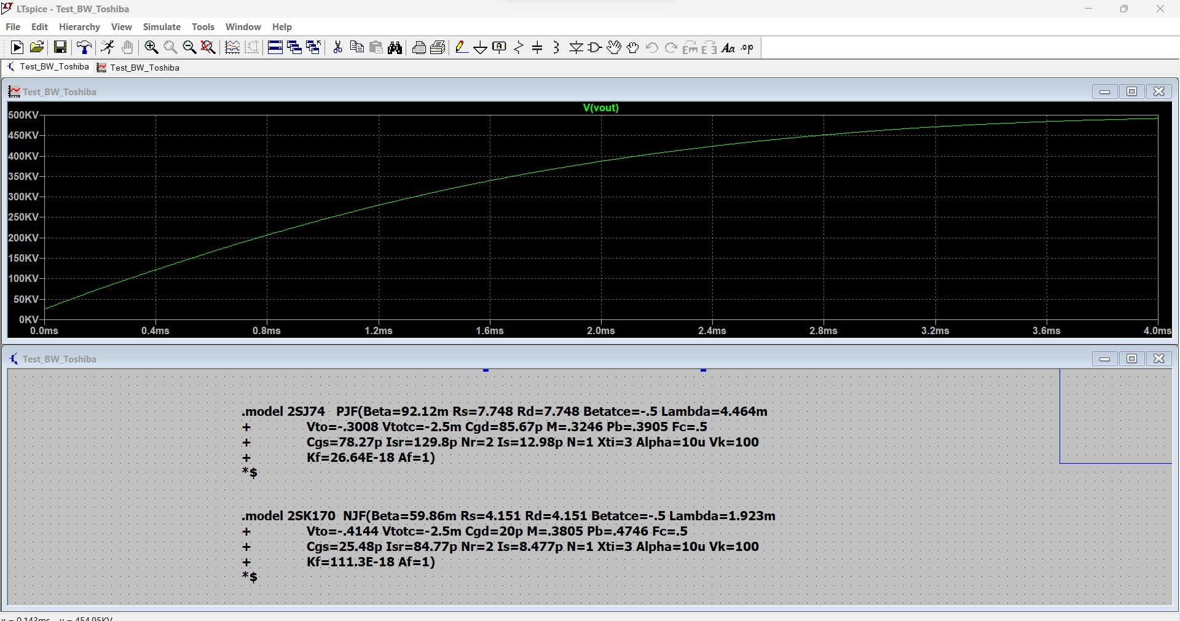
Task: Select the Diode tool
Action: tap(576, 48)
